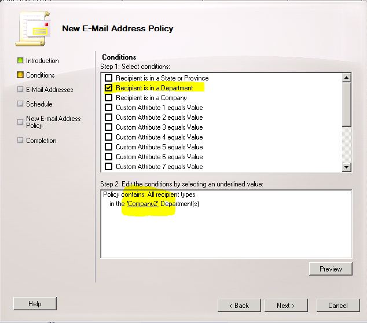Check Custom Attribute 7 equals Value
367x323 pixels.
[x=108, y=166]
